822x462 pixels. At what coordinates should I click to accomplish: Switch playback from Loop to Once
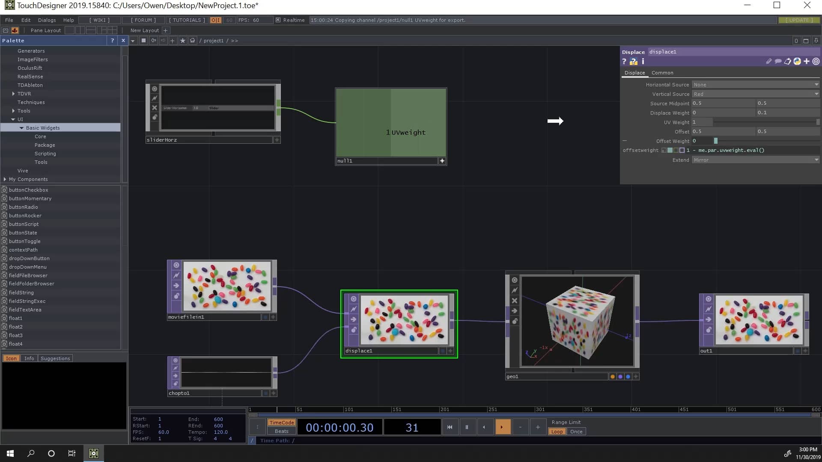point(576,431)
